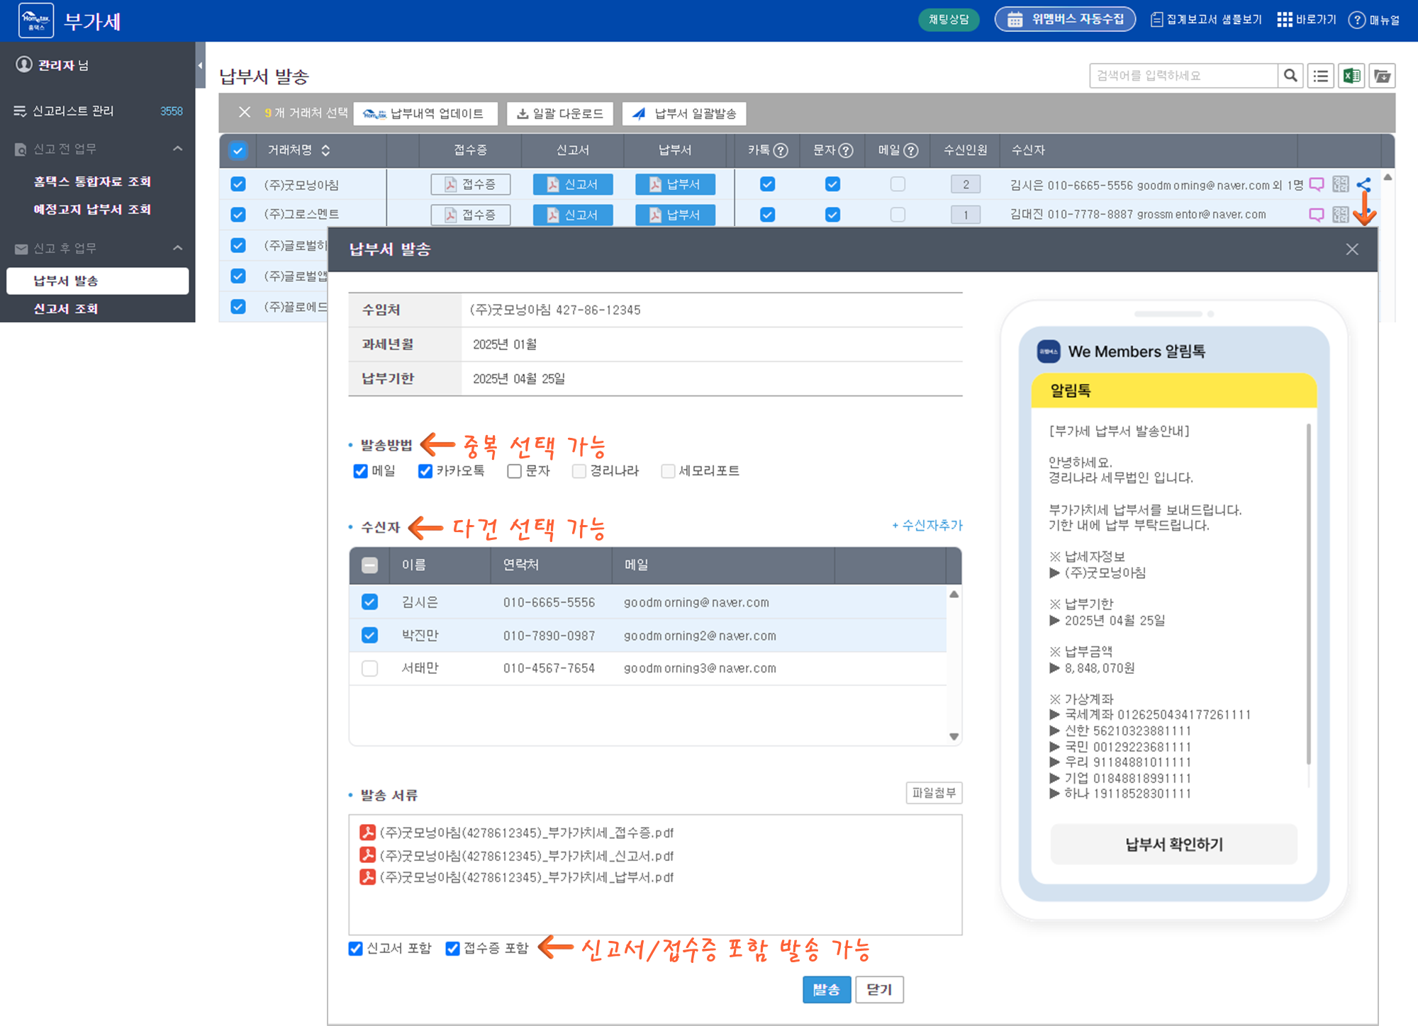Open 홈택스 통합자료 조회 menu

(x=92, y=181)
